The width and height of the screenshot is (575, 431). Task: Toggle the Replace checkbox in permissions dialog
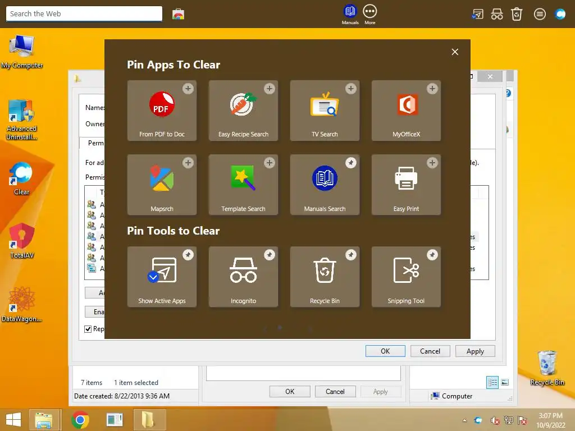pos(88,329)
